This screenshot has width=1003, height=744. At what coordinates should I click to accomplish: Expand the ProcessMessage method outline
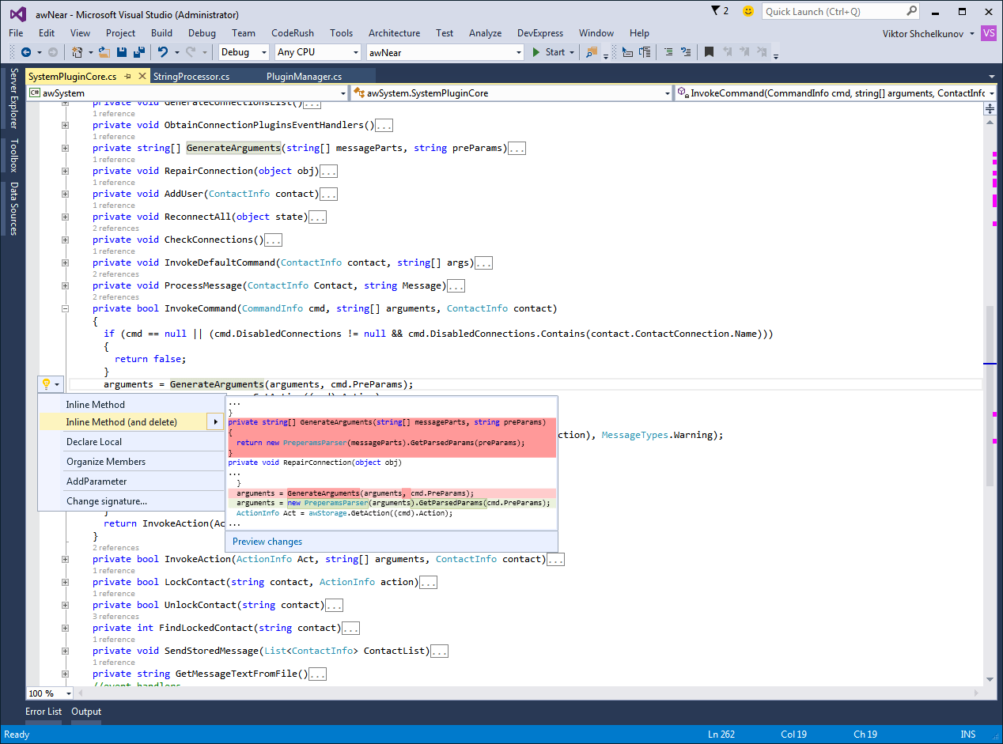tap(66, 286)
